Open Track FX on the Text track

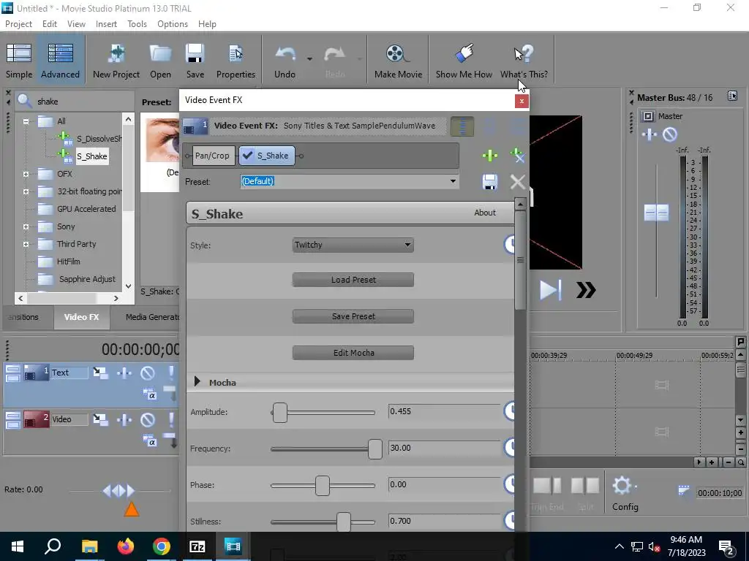(124, 373)
